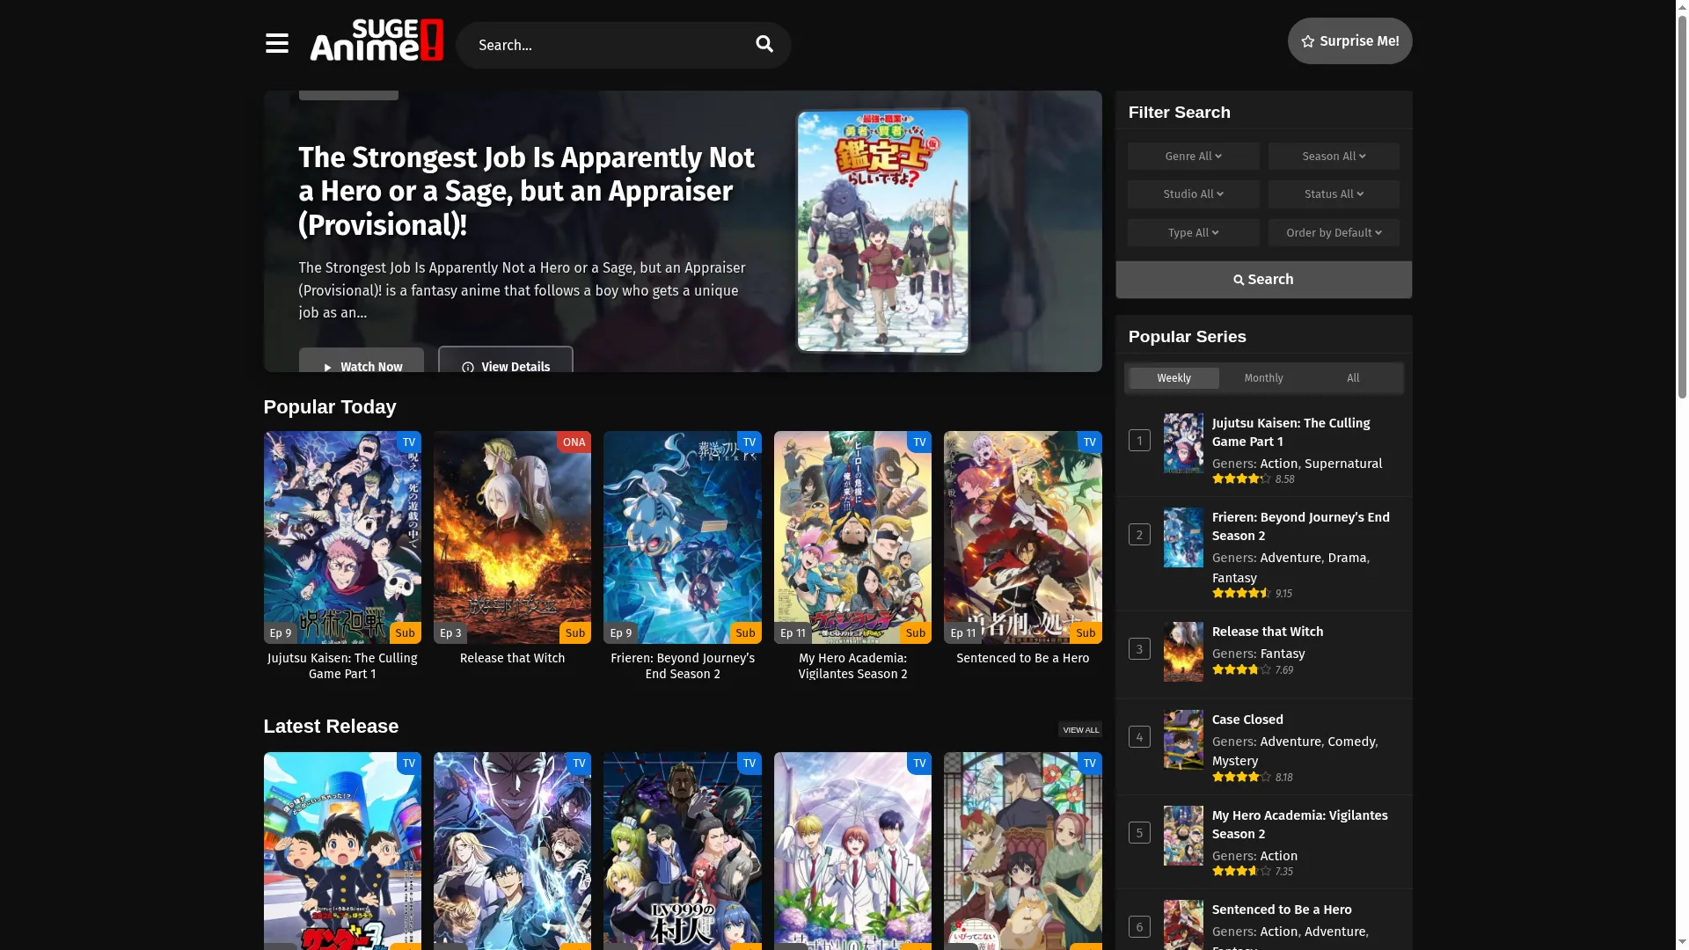Viewport: 1689px width, 950px height.
Task: Switch to the All popular tab
Action: coord(1353,377)
